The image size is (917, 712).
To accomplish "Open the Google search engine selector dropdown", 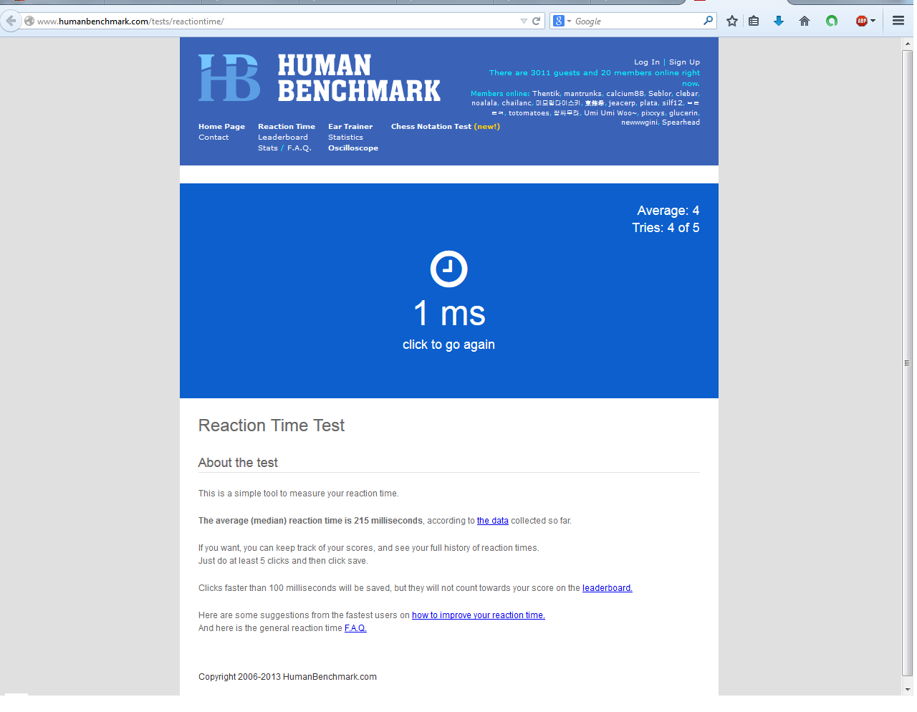I will 562,21.
